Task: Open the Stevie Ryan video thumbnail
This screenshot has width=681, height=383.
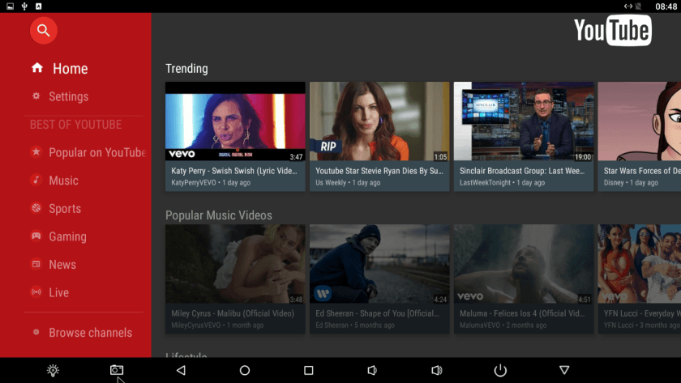Action: click(x=379, y=121)
